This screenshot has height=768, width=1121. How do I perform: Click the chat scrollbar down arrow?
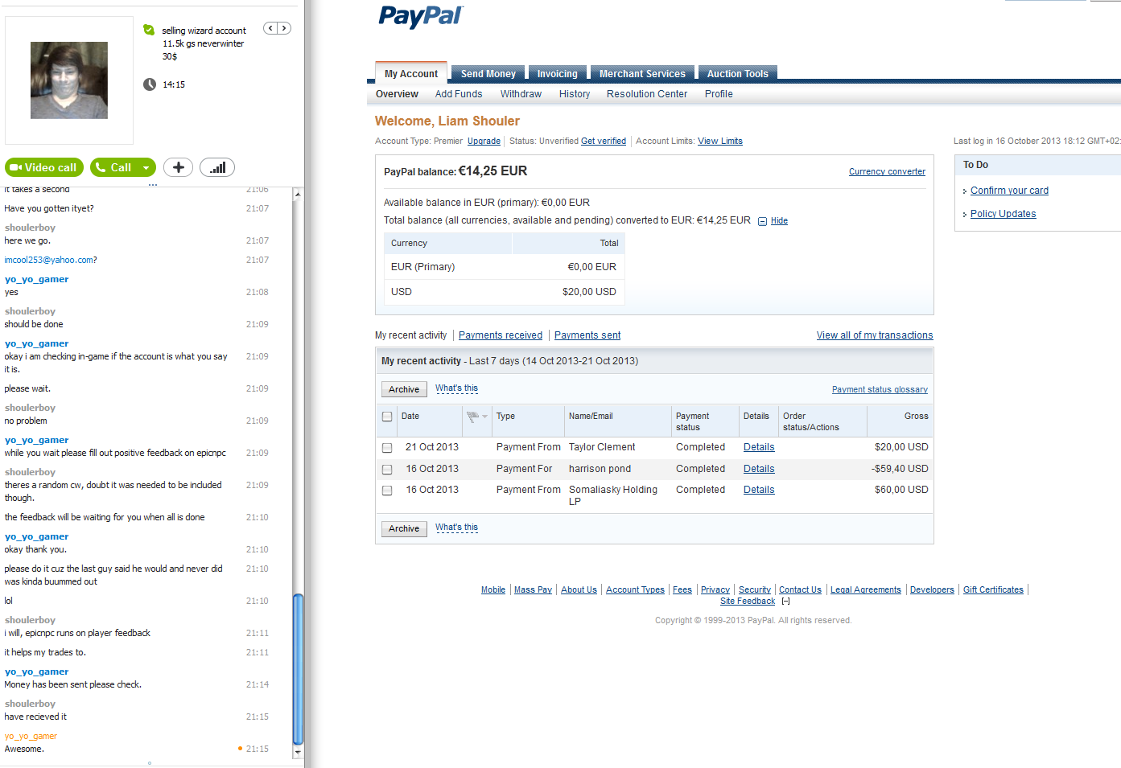pyautogui.click(x=298, y=753)
